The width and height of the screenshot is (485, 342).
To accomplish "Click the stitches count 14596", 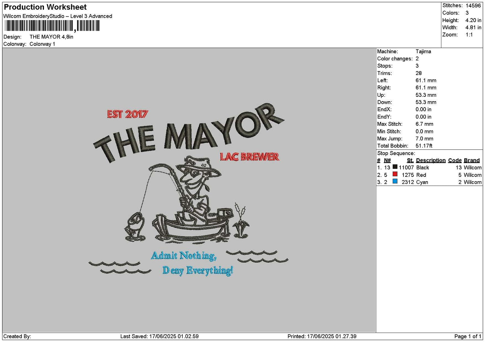I will [473, 6].
